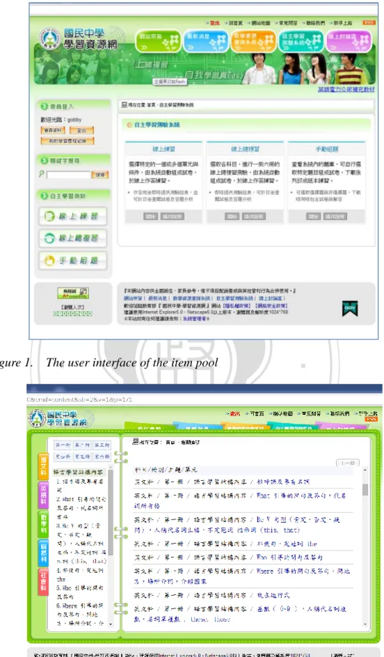
Task: Select the red 社會科 subject tab
Action: [43, 582]
